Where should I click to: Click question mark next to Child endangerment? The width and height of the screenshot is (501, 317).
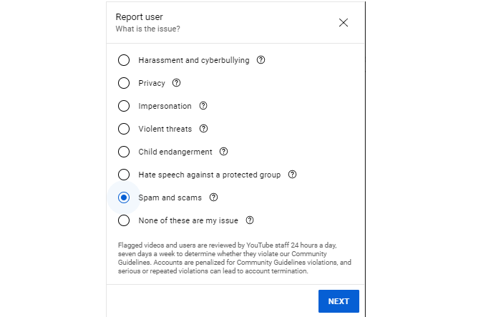[224, 152]
